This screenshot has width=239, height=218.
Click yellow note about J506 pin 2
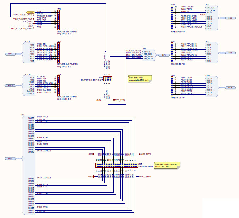pyautogui.click(x=140, y=78)
